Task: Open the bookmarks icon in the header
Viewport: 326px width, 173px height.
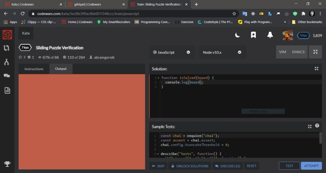Action: [x=253, y=35]
